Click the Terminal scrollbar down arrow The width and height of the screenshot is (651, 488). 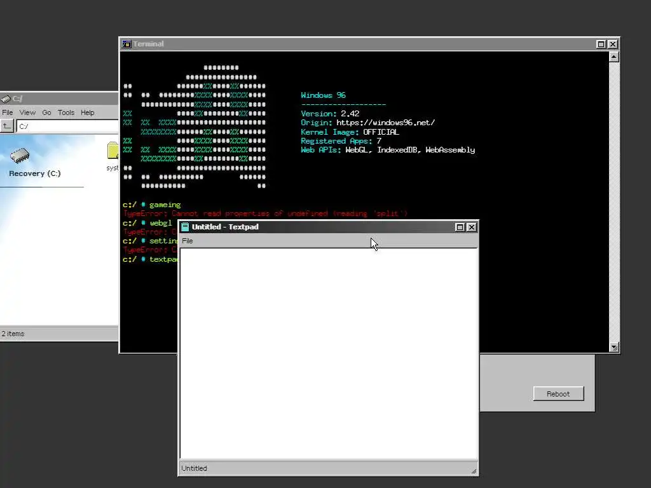614,348
